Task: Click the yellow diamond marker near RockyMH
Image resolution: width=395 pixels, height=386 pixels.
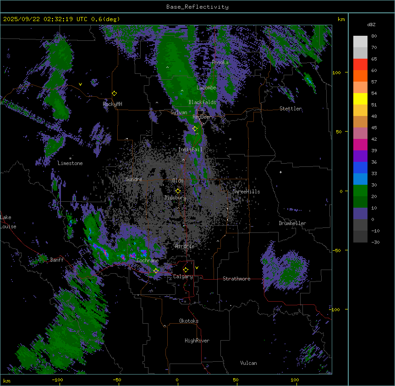Action: click(x=114, y=93)
